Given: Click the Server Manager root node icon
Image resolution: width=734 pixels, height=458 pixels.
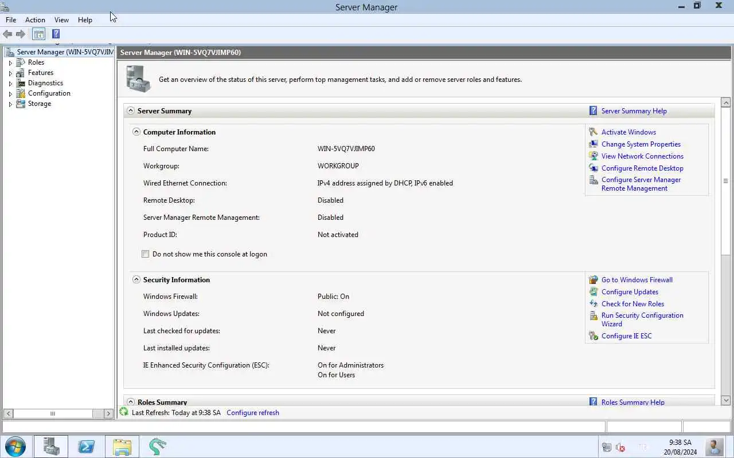Looking at the screenshot, I should 10,52.
